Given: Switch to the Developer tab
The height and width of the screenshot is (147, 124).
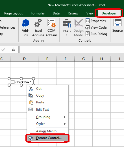Looking at the screenshot, I should tap(109, 13).
